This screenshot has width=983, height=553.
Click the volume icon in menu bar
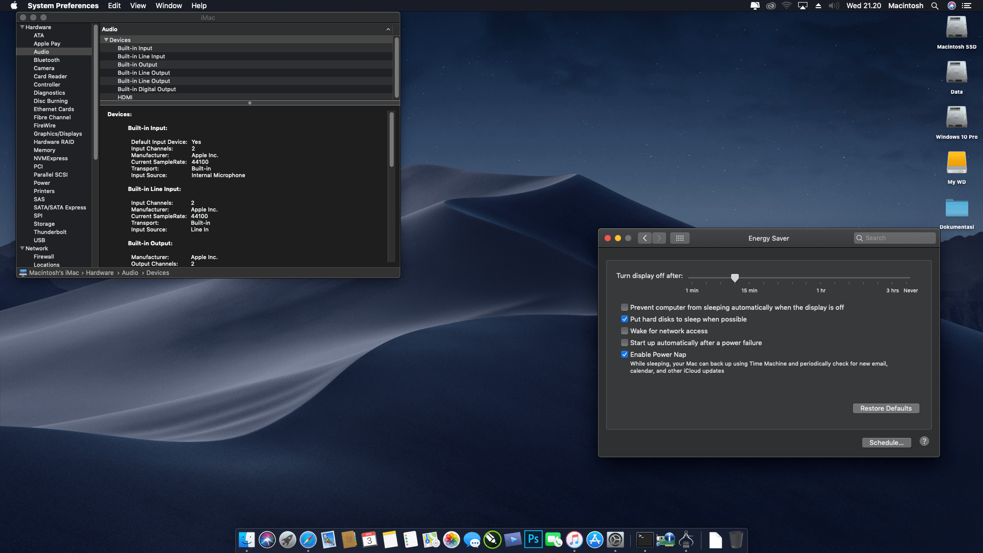point(834,6)
